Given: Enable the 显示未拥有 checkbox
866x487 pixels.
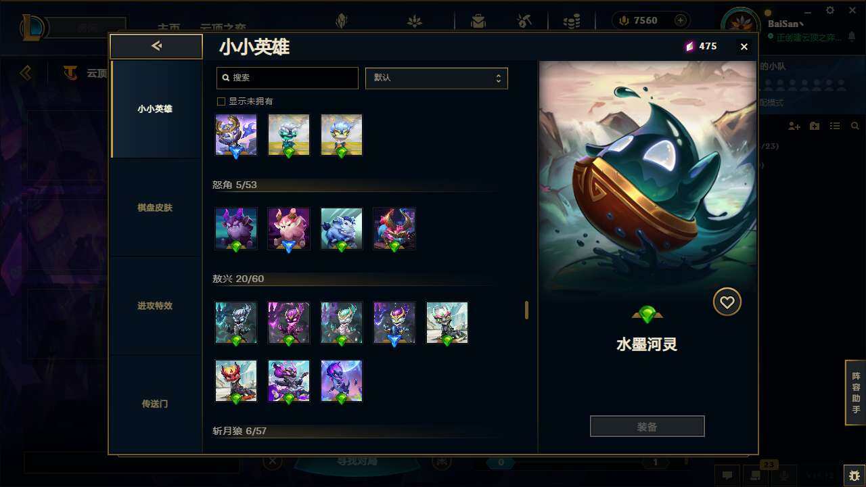Looking at the screenshot, I should click(221, 101).
